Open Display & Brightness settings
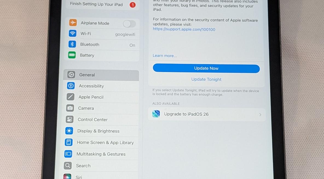 click(100, 131)
